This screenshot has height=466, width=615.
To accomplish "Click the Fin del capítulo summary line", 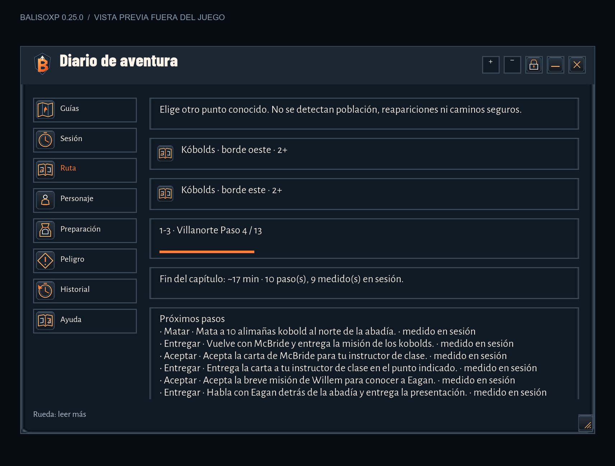I will 281,279.
